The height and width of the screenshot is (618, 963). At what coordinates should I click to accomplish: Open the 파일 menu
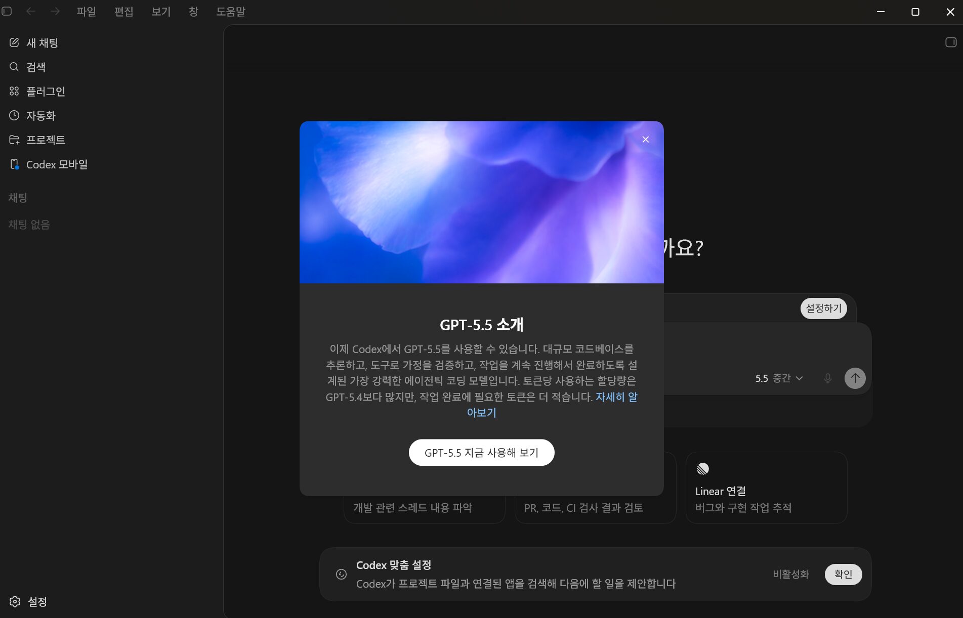[87, 11]
